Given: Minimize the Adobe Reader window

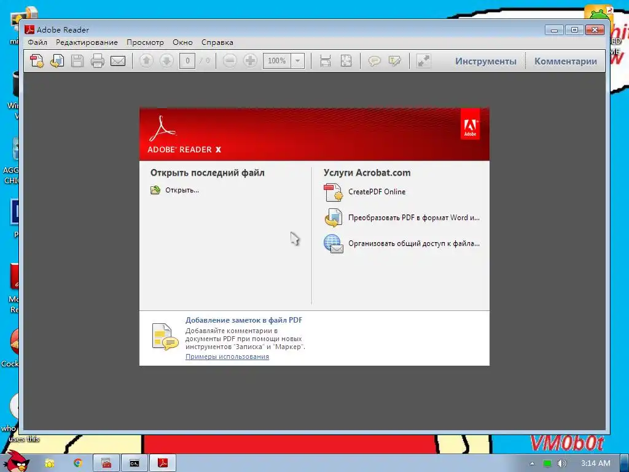Looking at the screenshot, I should coord(554,29).
